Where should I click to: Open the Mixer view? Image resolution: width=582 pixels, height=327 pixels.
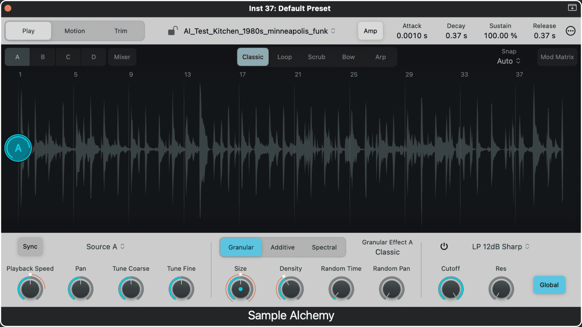(x=122, y=57)
